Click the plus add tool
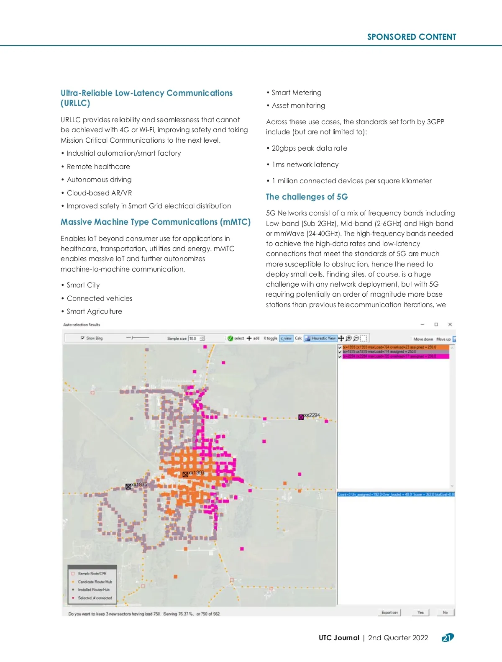502x662 pixels. coord(249,338)
